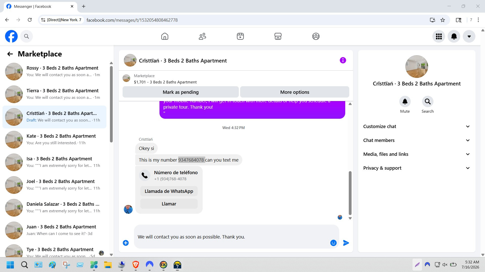Screen dimensions: 485x272
Task: Click the Llamar button
Action: 169,204
